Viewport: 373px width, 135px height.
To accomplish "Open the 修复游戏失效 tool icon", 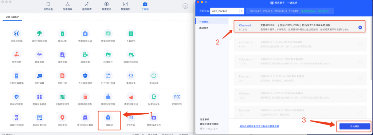I will point(85,33).
